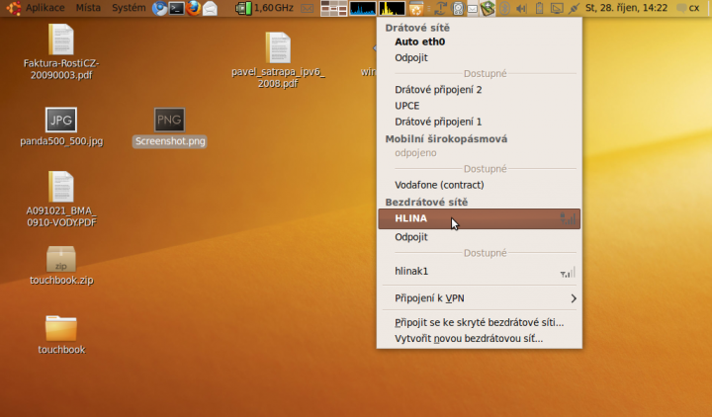Select Screenshot.png on the desktop
This screenshot has height=417, width=712.
point(169,127)
